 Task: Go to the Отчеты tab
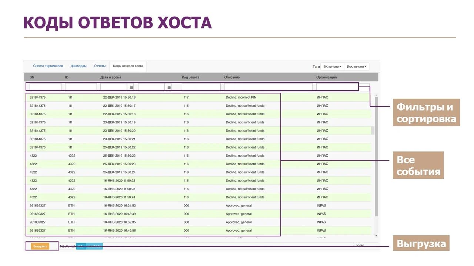tap(100, 66)
